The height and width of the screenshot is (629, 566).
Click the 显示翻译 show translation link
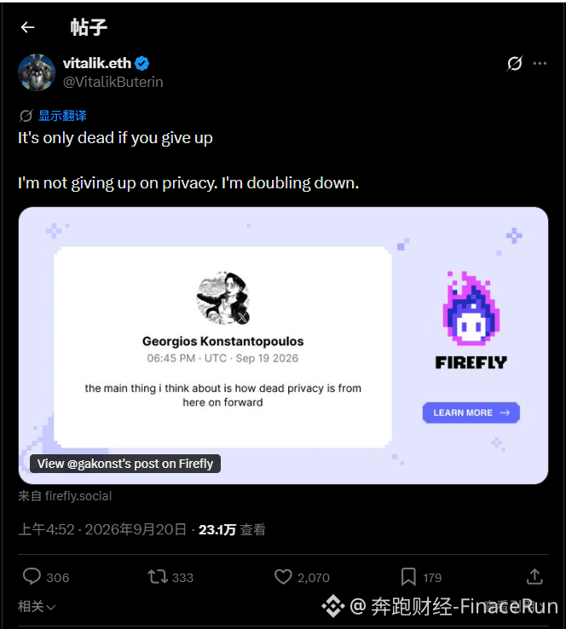[x=62, y=116]
